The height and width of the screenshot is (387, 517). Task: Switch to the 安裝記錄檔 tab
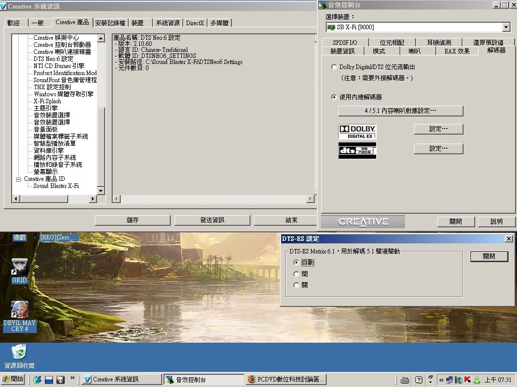pos(110,23)
